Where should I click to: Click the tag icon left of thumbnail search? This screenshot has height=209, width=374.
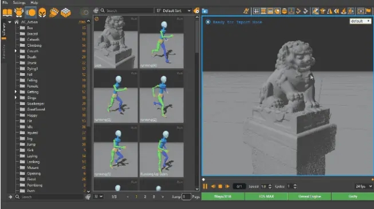[96, 11]
